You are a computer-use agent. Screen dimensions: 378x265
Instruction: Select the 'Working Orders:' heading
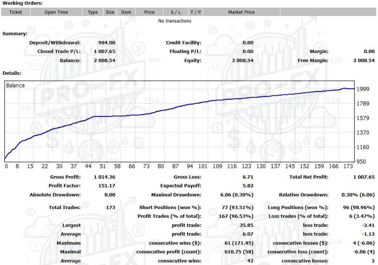coord(23,3)
